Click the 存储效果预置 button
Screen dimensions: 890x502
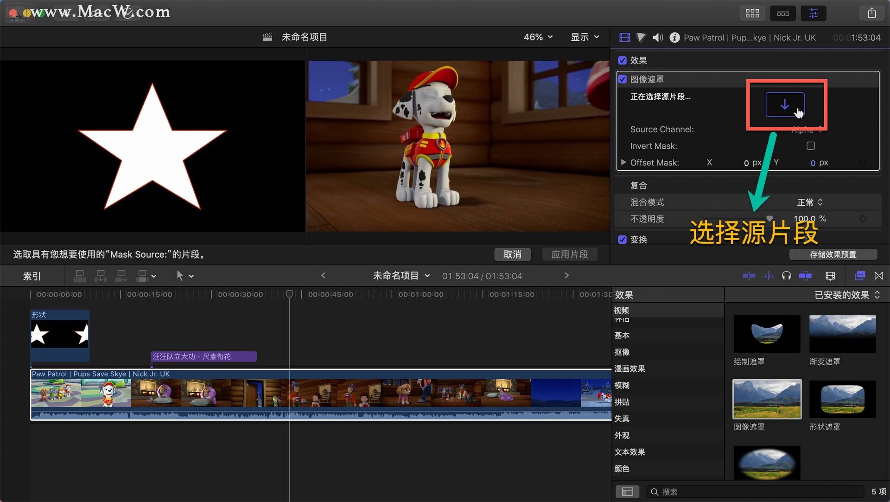click(x=833, y=254)
